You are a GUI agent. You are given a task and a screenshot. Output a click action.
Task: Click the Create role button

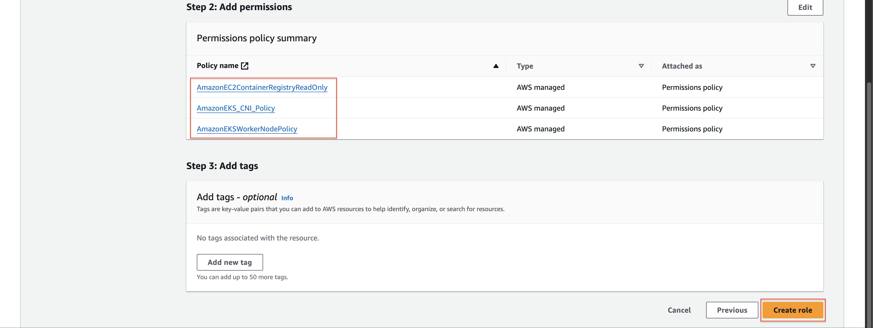click(x=792, y=310)
